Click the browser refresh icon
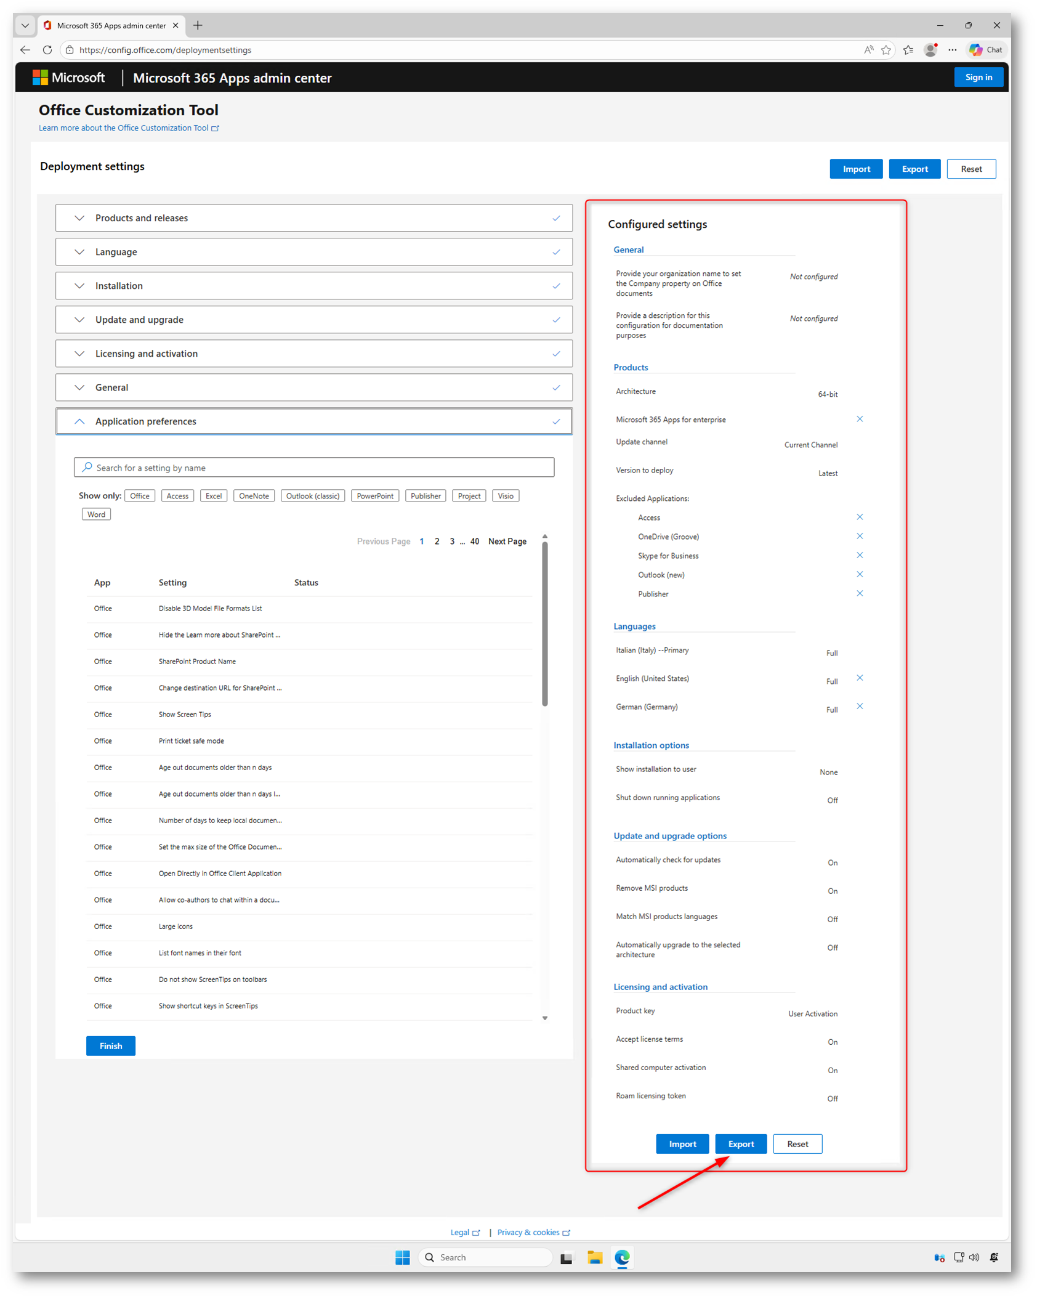 point(47,50)
